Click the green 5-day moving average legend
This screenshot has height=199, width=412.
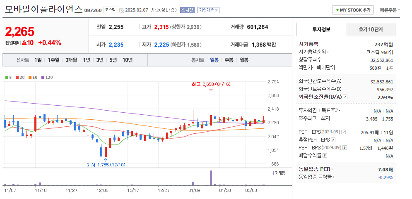(8, 77)
